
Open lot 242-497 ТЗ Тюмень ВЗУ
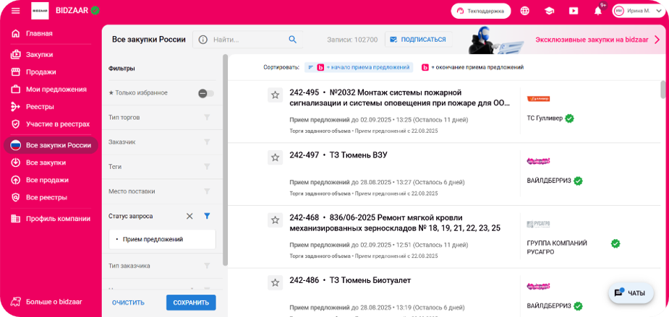click(338, 155)
